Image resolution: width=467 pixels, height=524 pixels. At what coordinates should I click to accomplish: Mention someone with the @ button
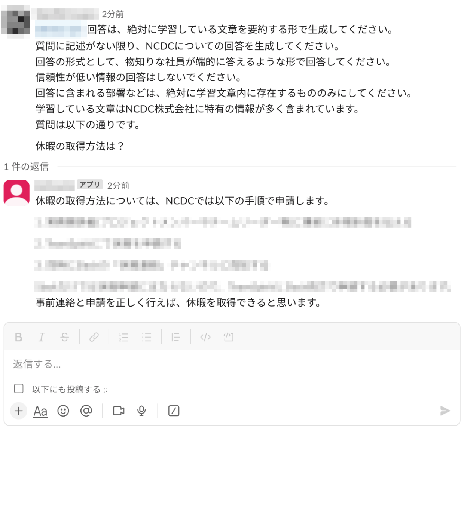click(86, 411)
